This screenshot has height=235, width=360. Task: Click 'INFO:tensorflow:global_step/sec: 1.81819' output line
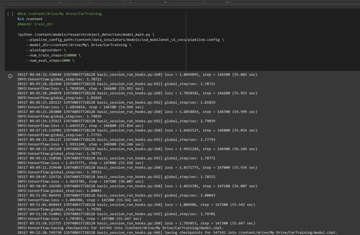(x=59, y=98)
